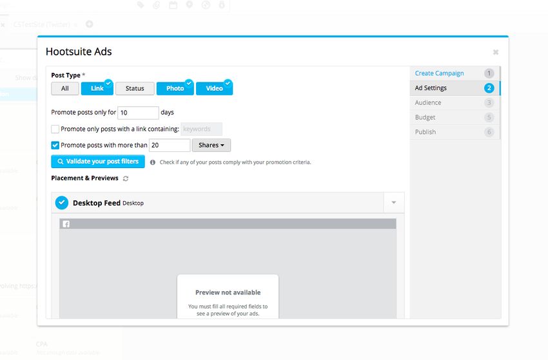Select the All post type
The image size is (548, 360).
(x=65, y=88)
